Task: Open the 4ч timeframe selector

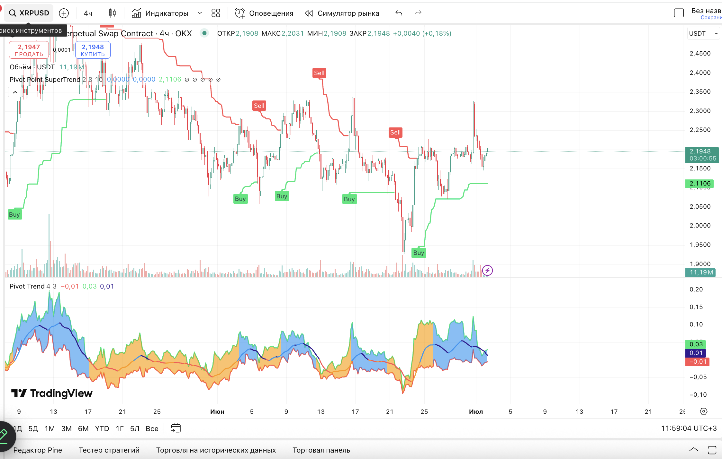Action: [88, 13]
